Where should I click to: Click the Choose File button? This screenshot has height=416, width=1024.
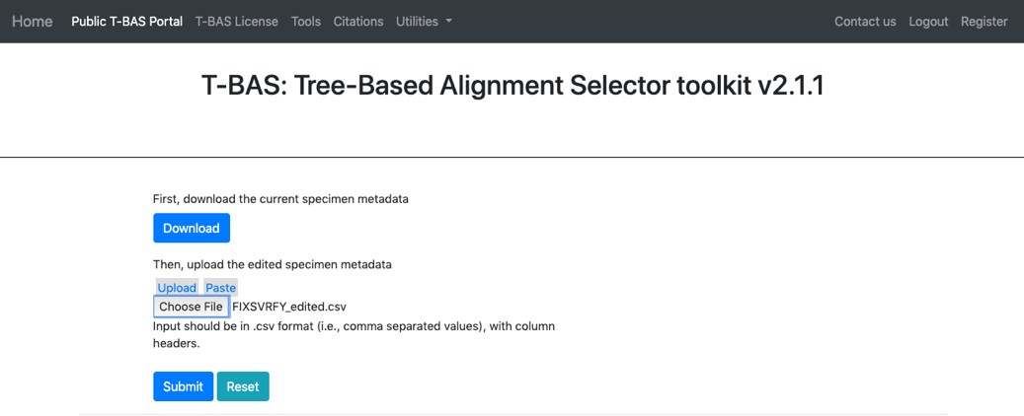pyautogui.click(x=191, y=307)
